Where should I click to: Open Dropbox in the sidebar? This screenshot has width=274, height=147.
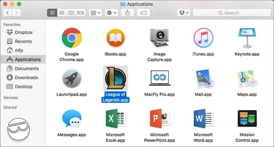click(x=23, y=33)
